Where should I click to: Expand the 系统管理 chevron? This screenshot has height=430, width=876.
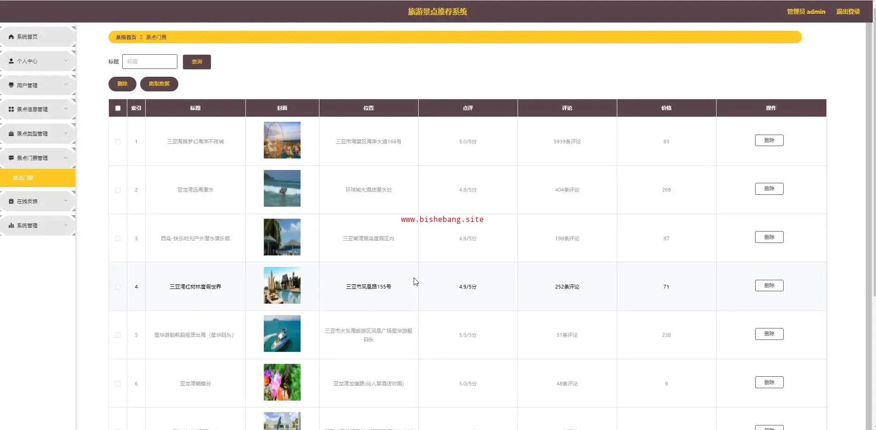[x=66, y=225]
